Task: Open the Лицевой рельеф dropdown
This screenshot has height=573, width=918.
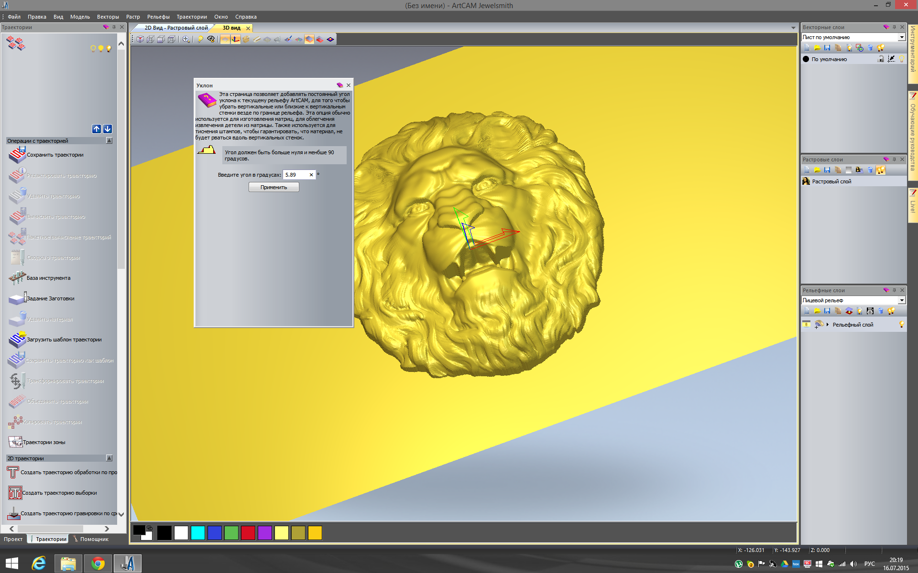Action: tap(902, 300)
